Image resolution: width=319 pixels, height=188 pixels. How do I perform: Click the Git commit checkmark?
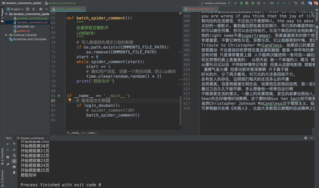284,3
